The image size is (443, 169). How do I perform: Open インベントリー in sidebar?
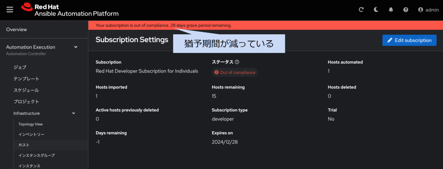coord(31,135)
